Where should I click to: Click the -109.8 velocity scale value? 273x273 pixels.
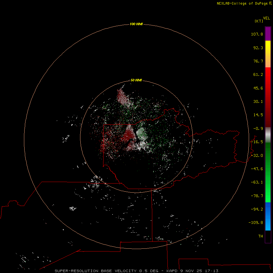coord(256,223)
